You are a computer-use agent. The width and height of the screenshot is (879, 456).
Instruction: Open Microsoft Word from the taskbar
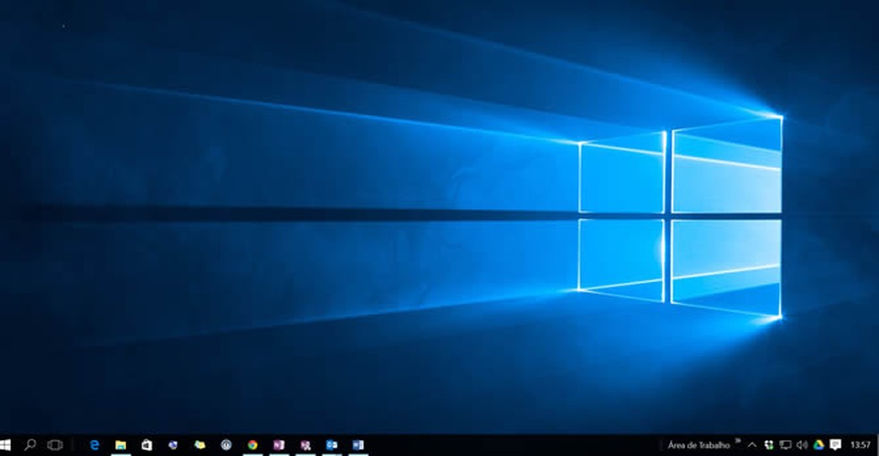click(358, 444)
